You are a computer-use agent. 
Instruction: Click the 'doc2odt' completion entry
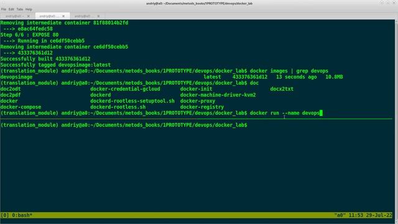click(x=11, y=89)
